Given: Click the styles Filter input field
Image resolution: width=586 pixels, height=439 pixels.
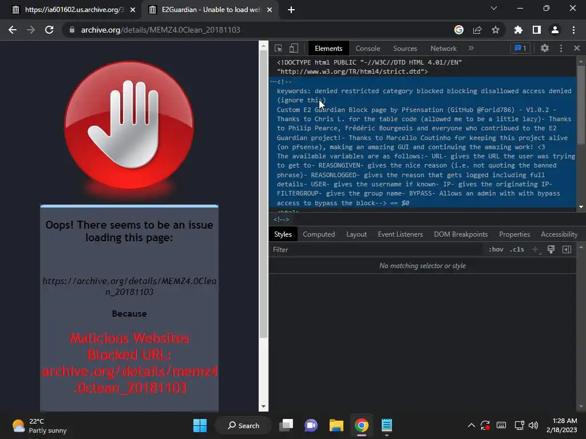Looking at the screenshot, I should coord(375,250).
